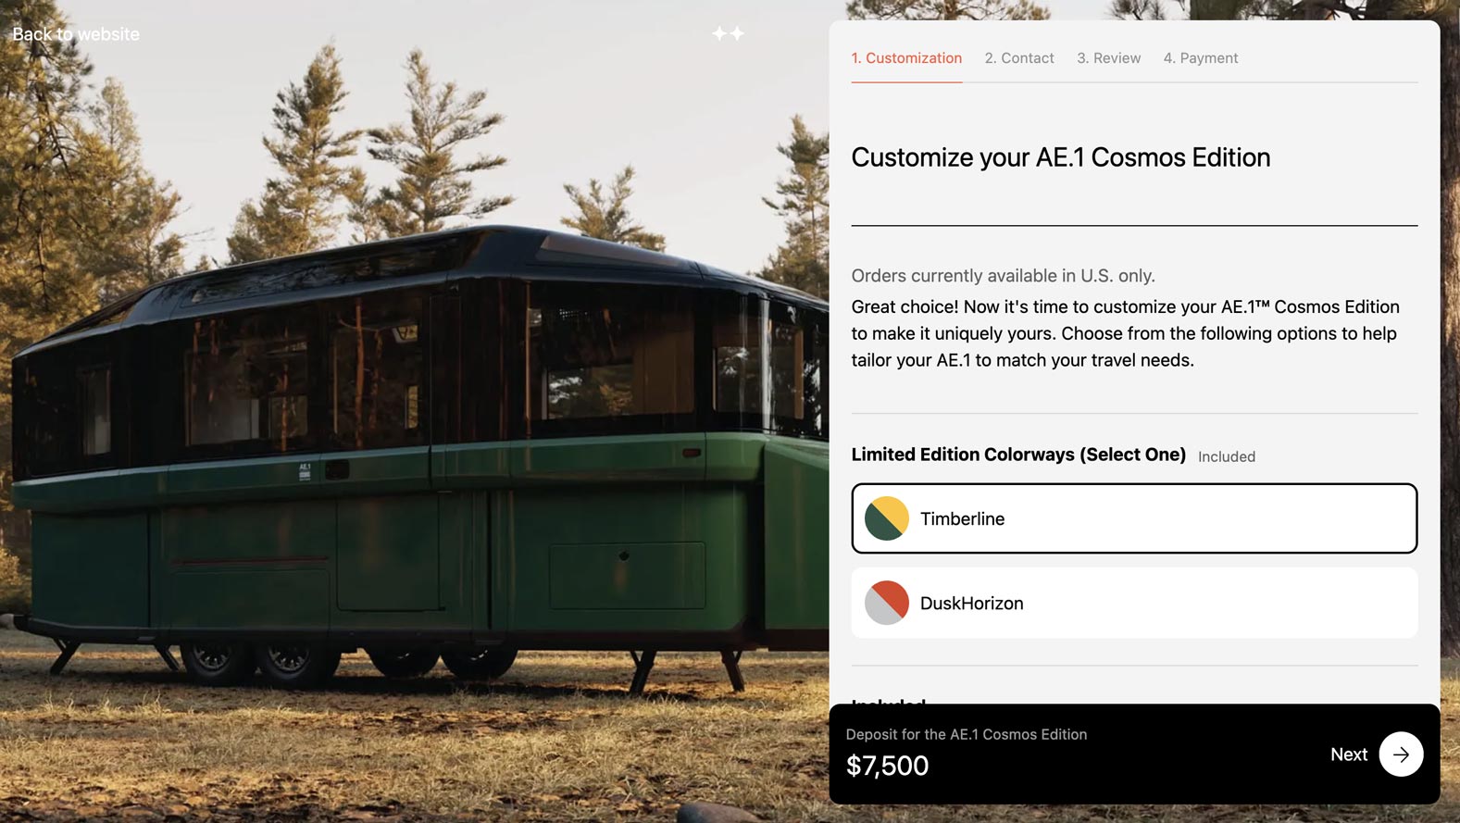Click the Next button label
Screen dimensions: 1460x823
1349,754
